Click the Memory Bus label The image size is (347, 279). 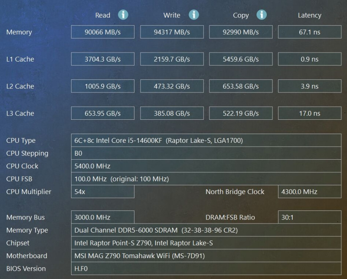click(x=26, y=217)
